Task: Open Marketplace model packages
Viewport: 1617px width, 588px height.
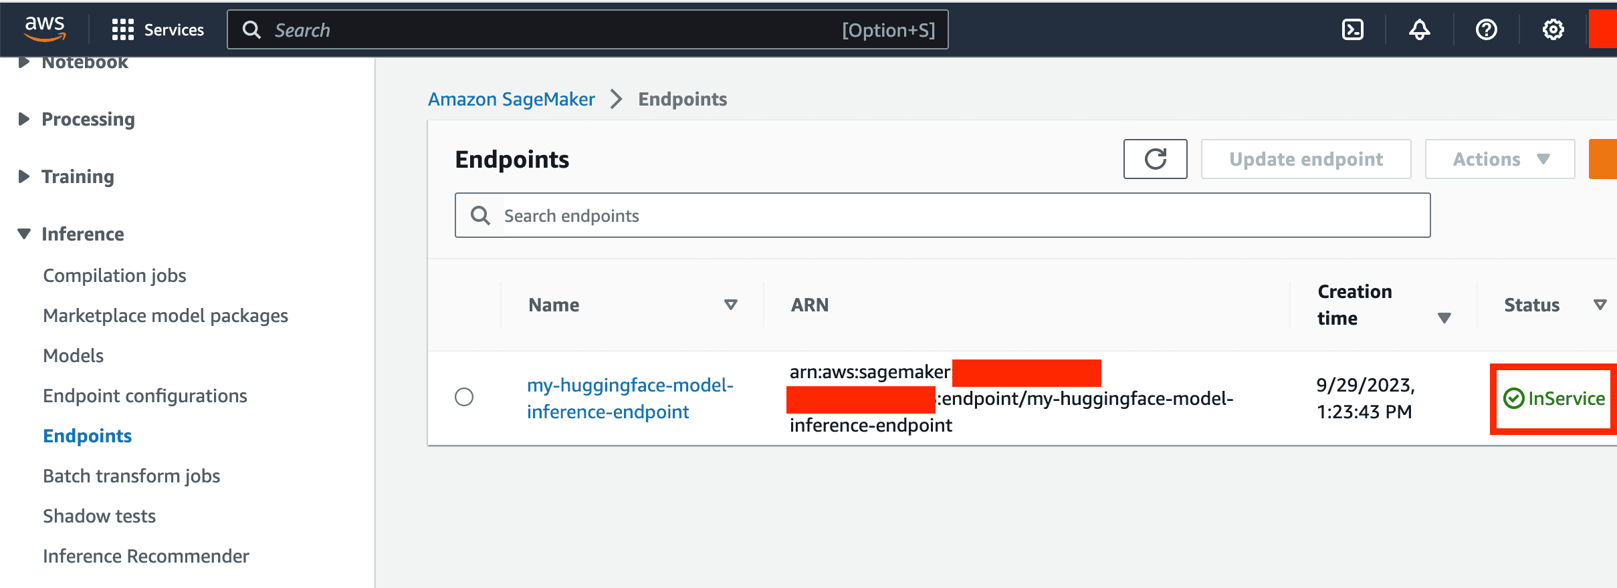Action: click(165, 315)
